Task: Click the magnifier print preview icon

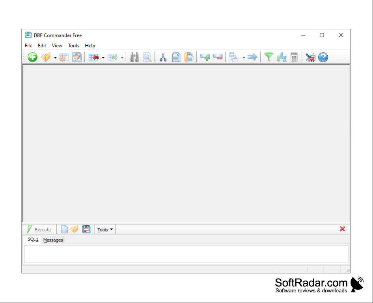Action: pyautogui.click(x=147, y=57)
